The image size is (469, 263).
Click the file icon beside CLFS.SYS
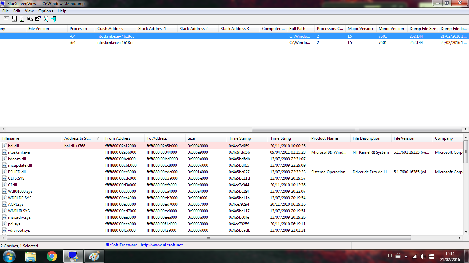pos(4,178)
